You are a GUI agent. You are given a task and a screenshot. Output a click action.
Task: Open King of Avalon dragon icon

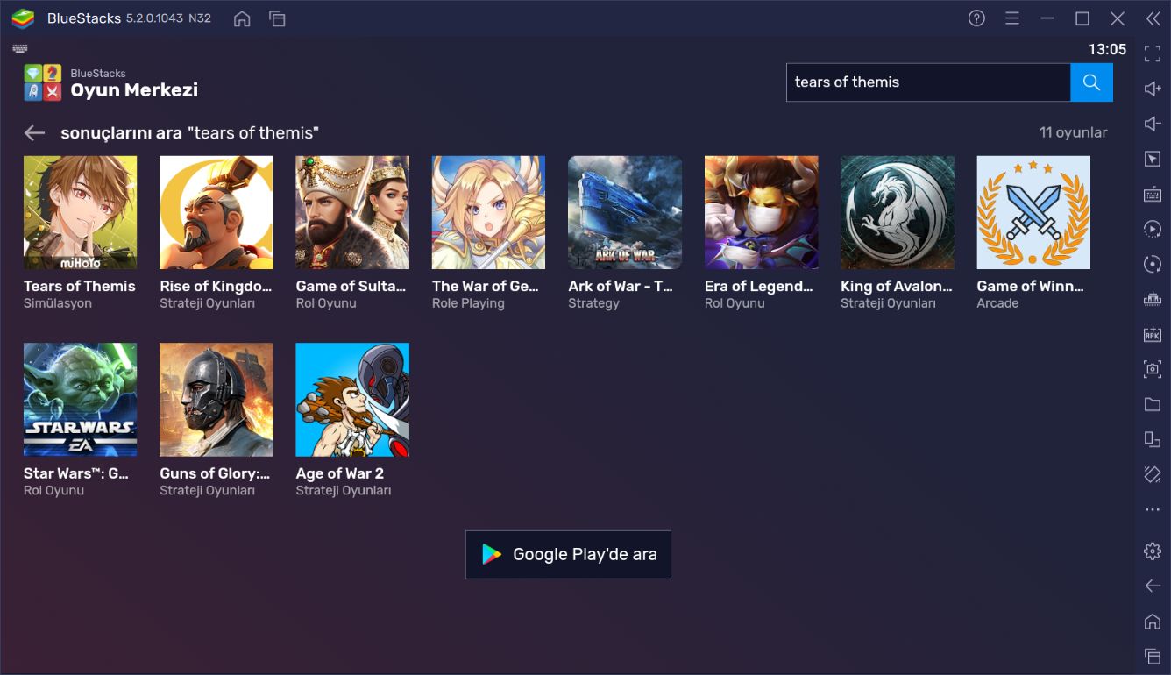click(898, 212)
